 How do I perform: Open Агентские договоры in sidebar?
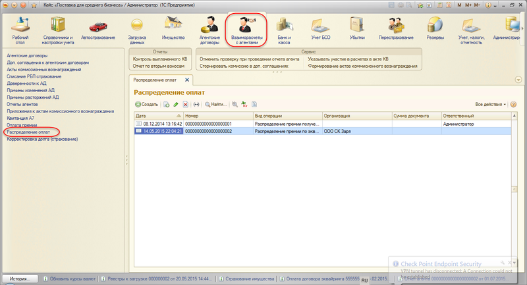click(23, 57)
